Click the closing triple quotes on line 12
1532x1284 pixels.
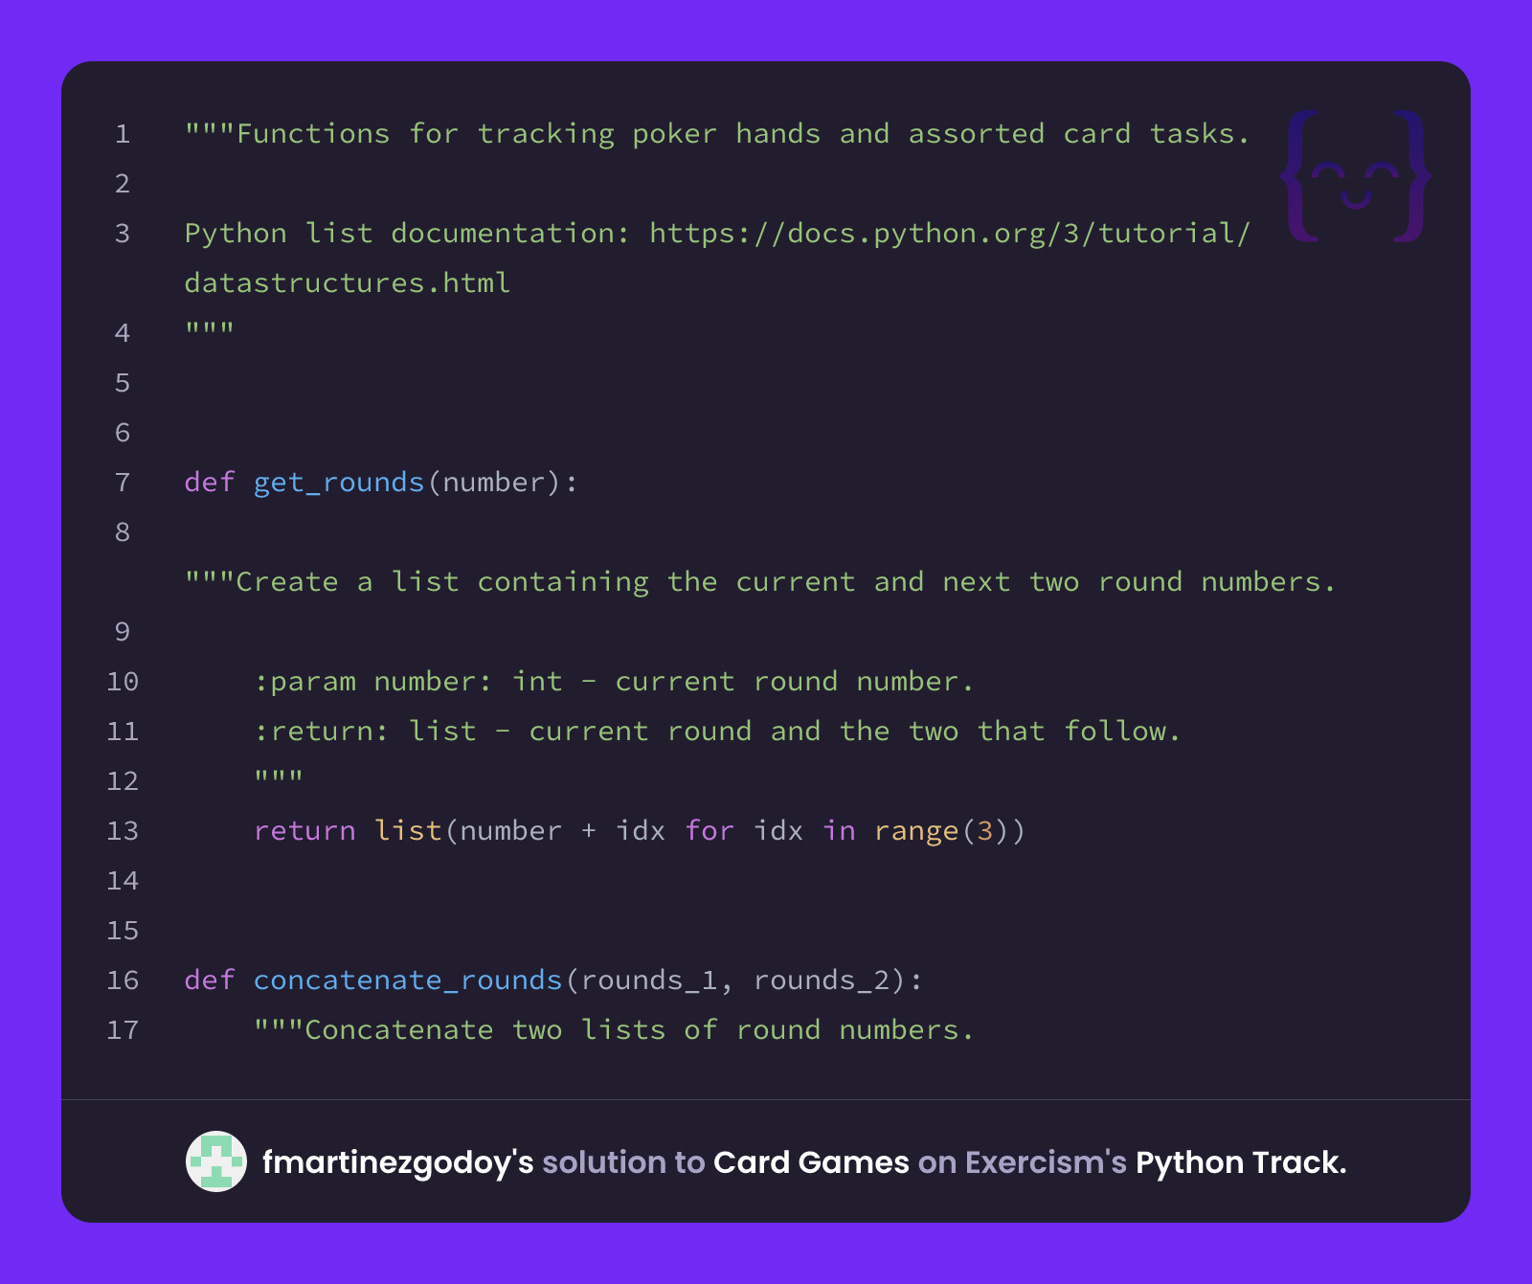279,777
